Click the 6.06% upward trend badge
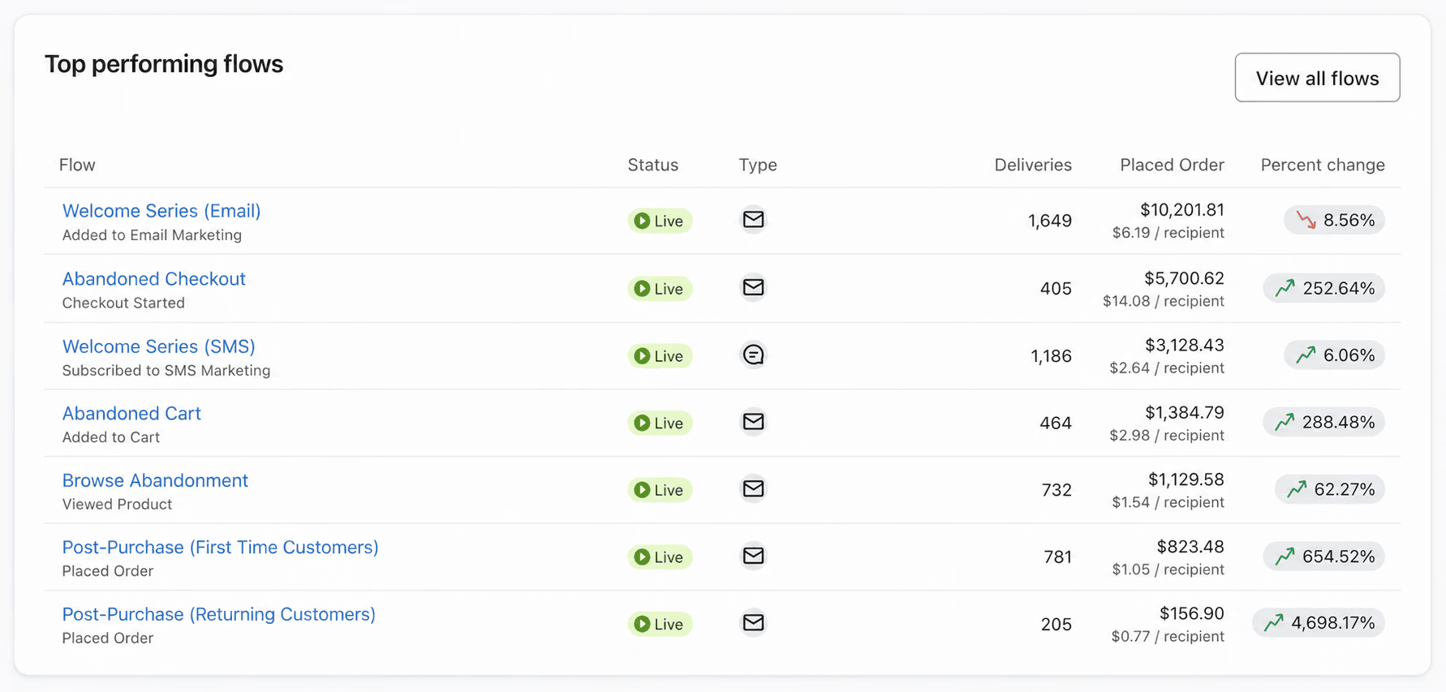 tap(1334, 355)
